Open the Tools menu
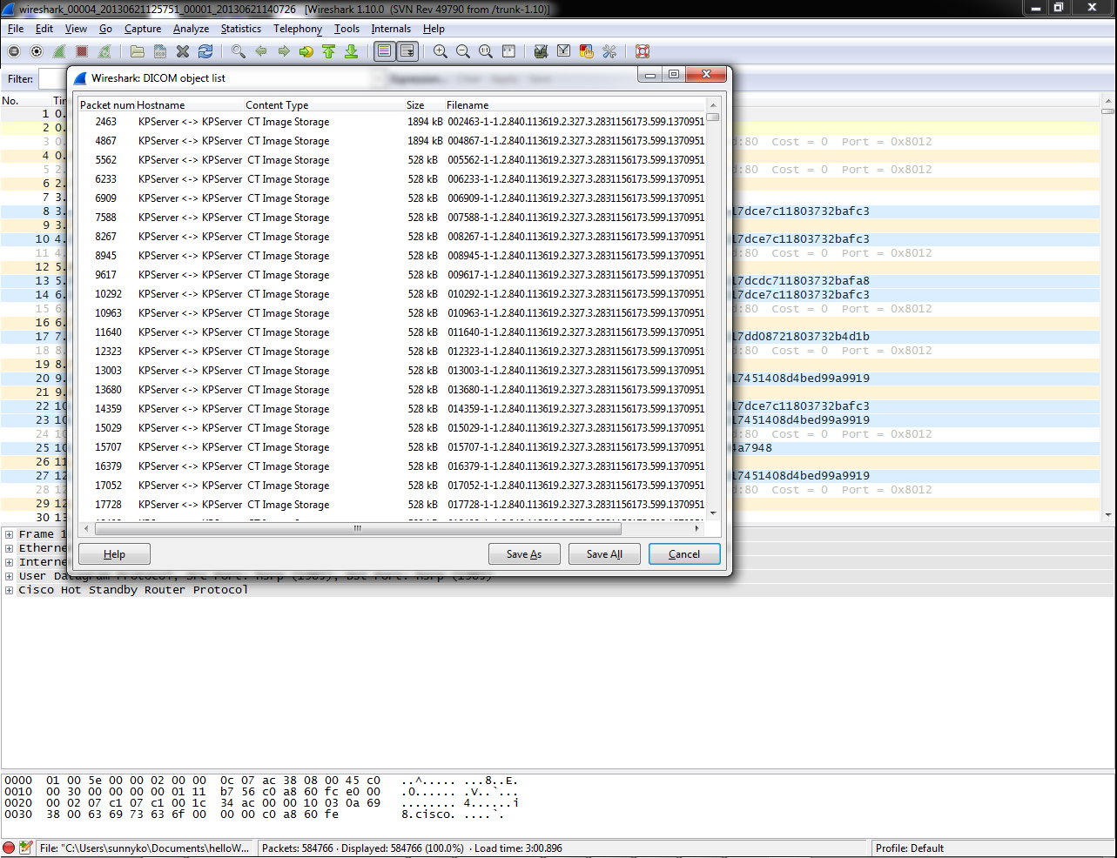1117x858 pixels. point(347,29)
